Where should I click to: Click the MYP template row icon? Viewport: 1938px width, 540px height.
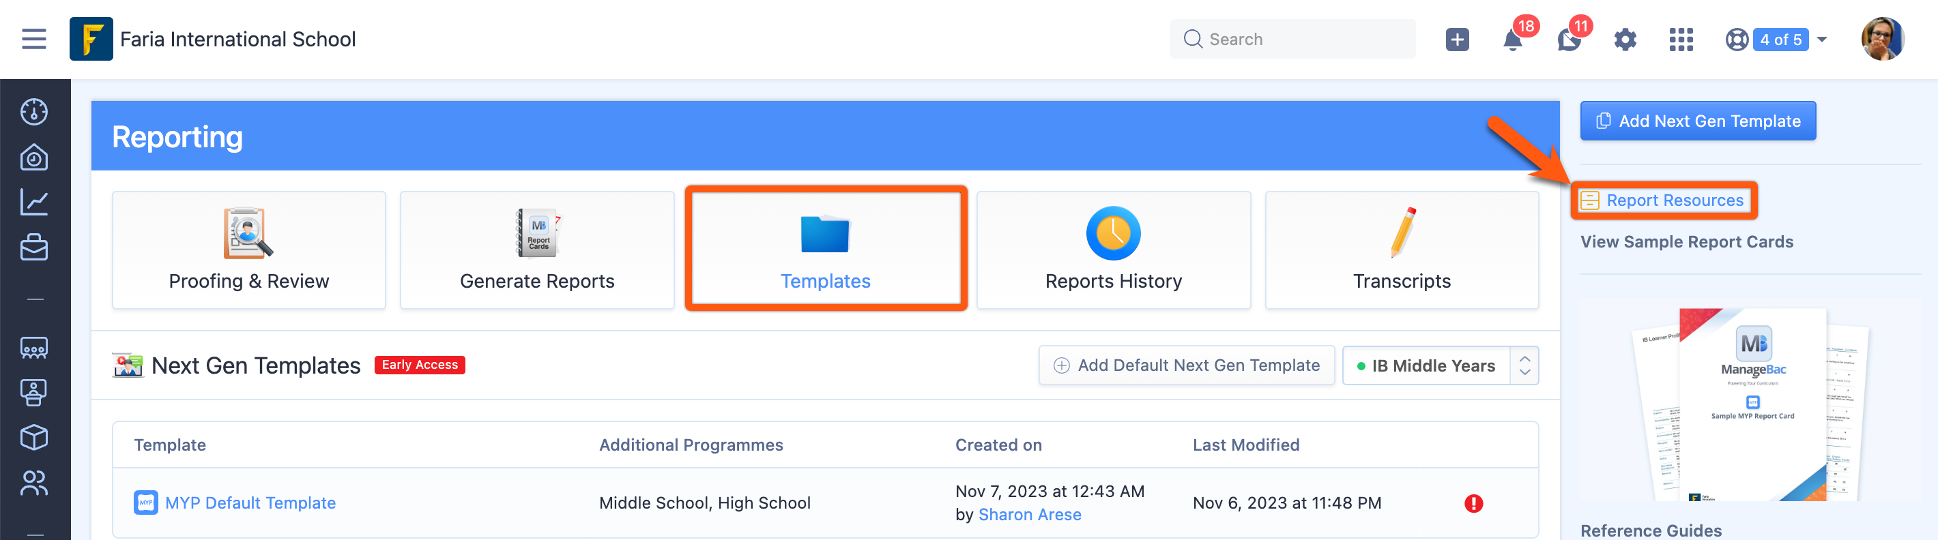(x=145, y=502)
